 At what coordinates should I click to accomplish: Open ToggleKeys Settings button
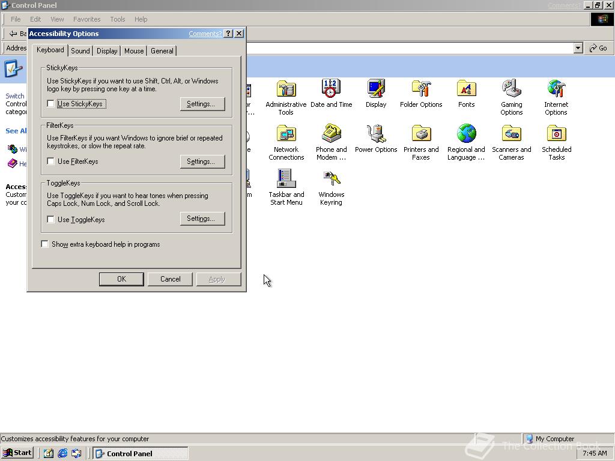(202, 218)
